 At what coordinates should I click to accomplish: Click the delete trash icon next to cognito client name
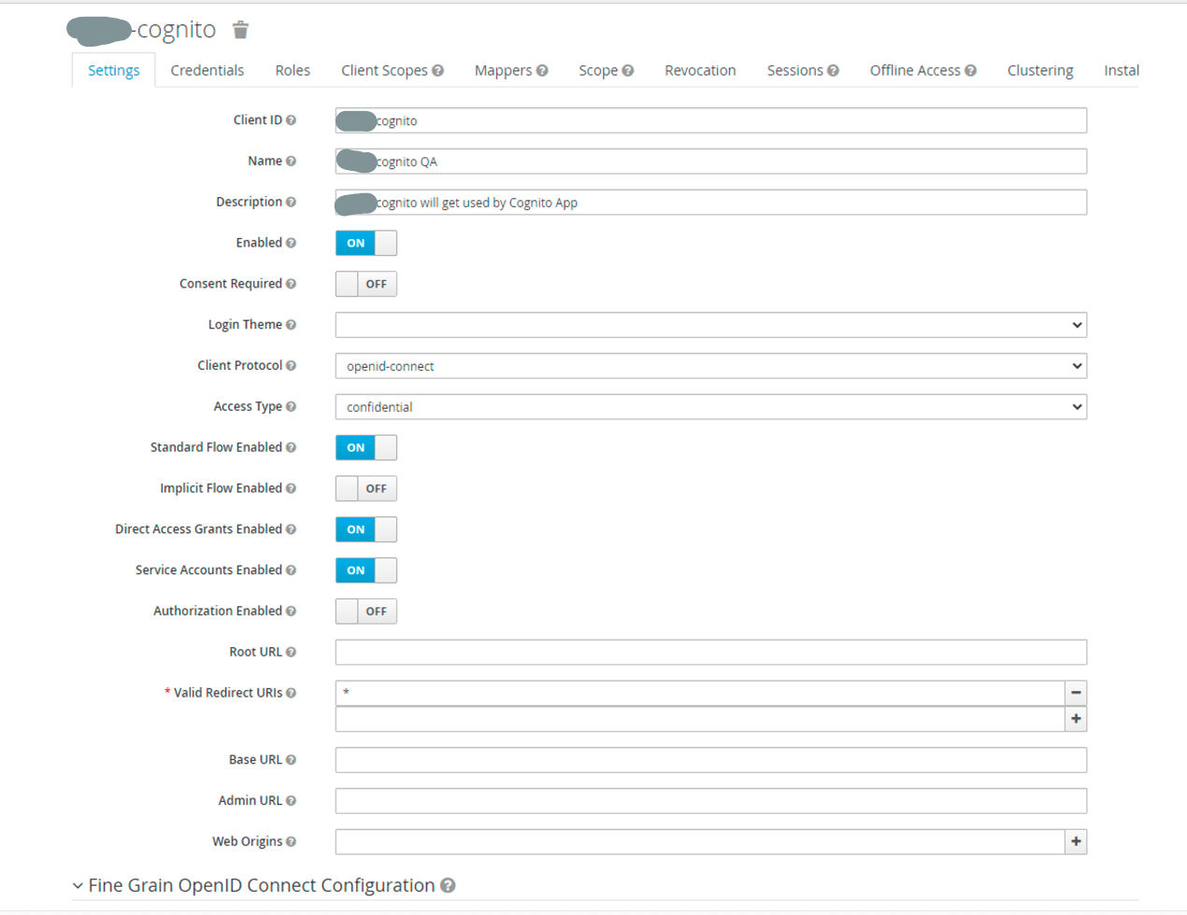pos(240,29)
